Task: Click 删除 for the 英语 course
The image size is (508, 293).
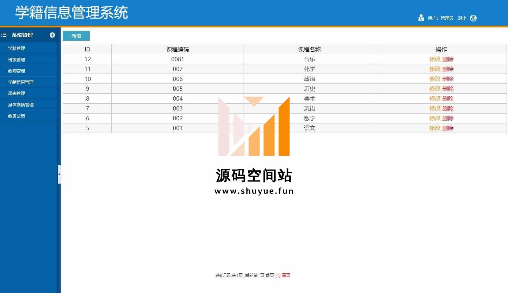Action: 448,108
